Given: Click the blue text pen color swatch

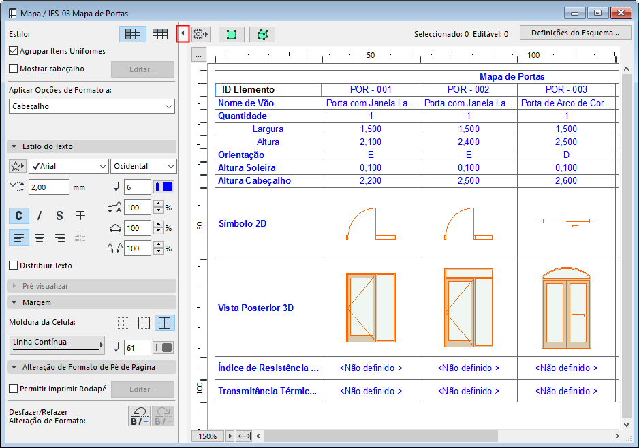Looking at the screenshot, I should pyautogui.click(x=164, y=187).
